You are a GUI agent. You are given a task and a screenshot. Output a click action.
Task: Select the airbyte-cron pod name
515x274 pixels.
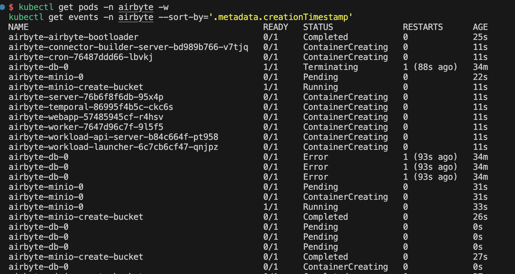click(81, 57)
